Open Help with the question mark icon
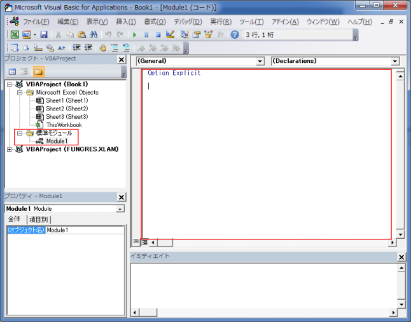This screenshot has width=411, height=322. click(235, 34)
